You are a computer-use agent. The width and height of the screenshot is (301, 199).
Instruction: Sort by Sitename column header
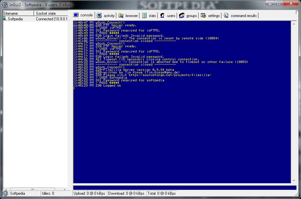(x=18, y=13)
